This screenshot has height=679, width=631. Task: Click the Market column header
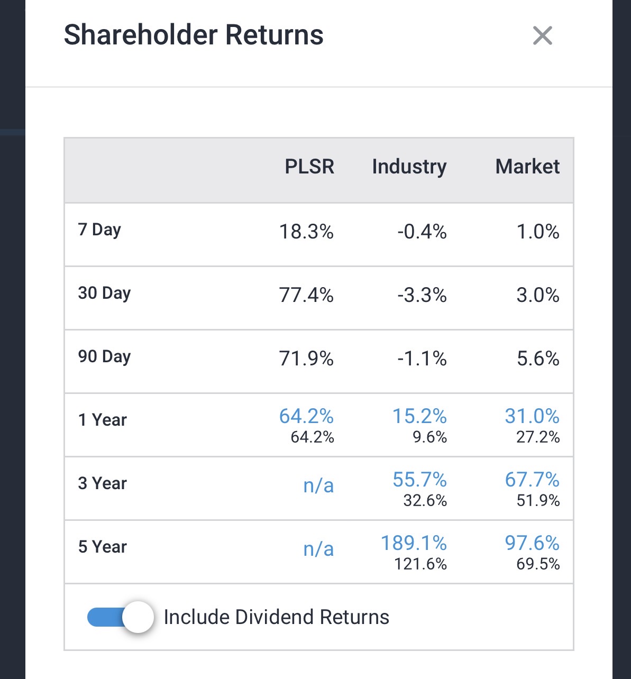click(x=527, y=167)
